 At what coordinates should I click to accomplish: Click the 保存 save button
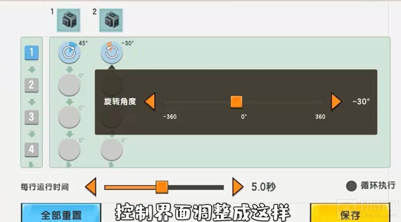[x=350, y=213]
